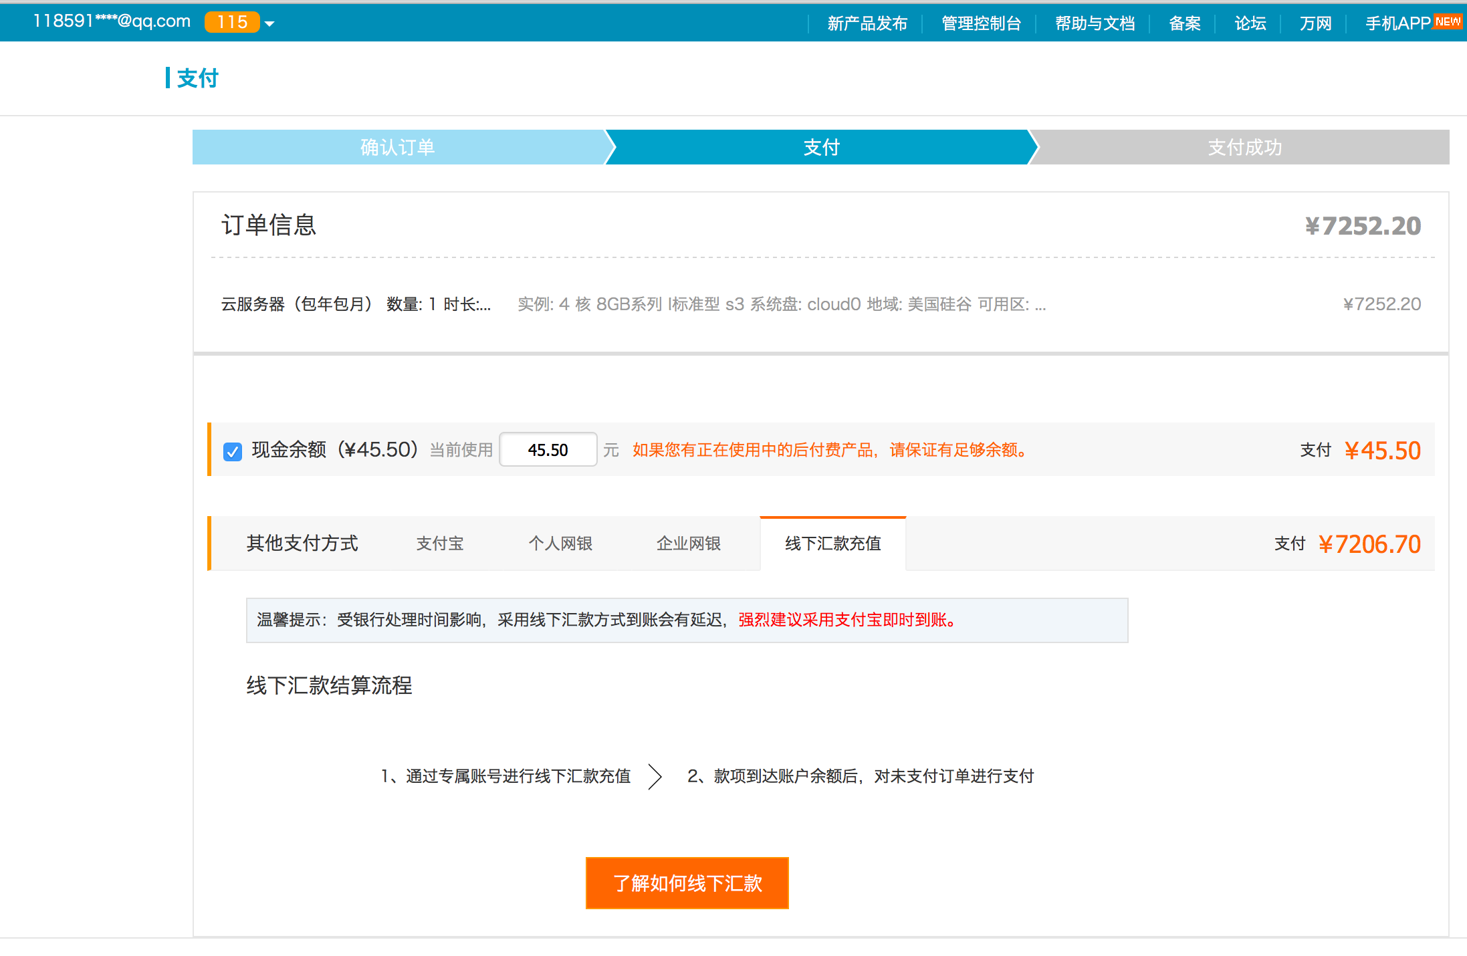The width and height of the screenshot is (1467, 956).
Task: Click the 45.50 amount input field
Action: pyautogui.click(x=548, y=450)
